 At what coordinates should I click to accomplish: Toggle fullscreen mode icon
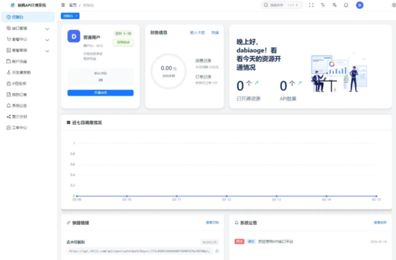(x=311, y=5)
